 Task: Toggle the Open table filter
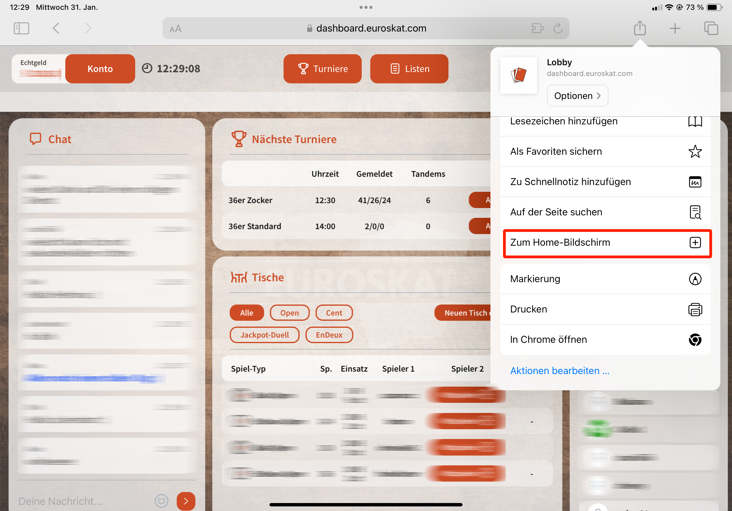pos(289,313)
